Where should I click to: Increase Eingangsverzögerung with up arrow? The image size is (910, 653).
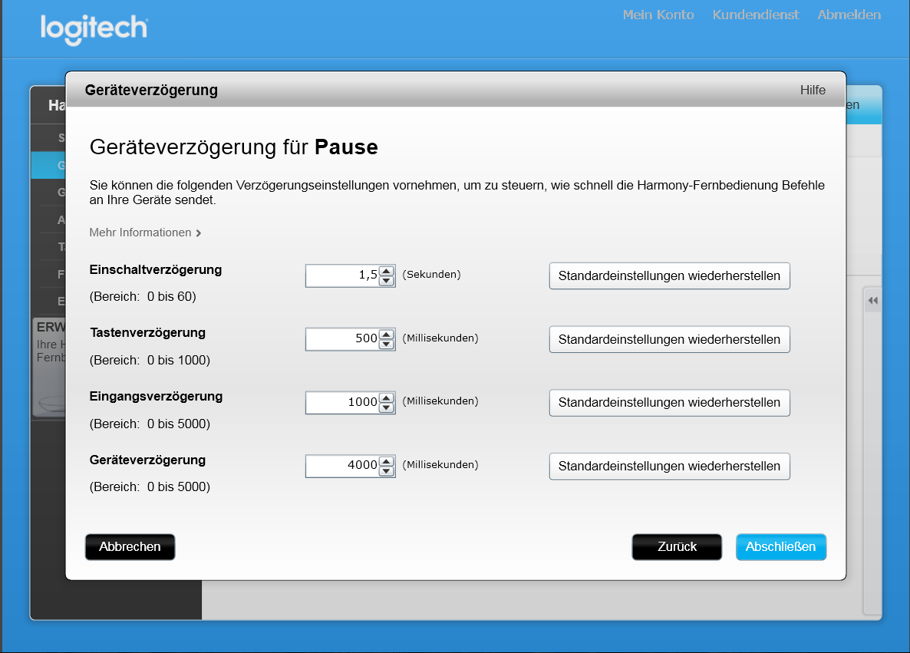point(387,397)
